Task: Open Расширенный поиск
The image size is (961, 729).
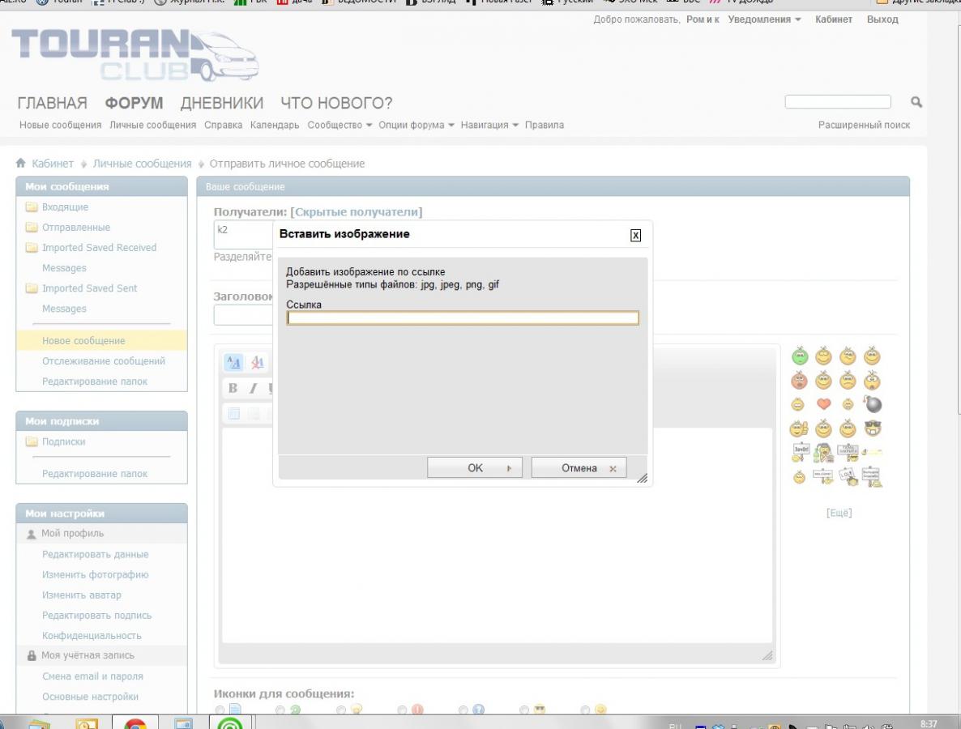Action: pos(864,125)
